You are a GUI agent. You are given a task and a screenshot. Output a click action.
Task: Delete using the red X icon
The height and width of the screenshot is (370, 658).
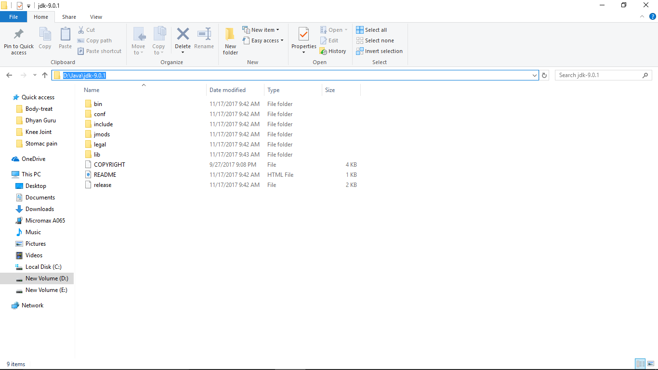point(183,35)
